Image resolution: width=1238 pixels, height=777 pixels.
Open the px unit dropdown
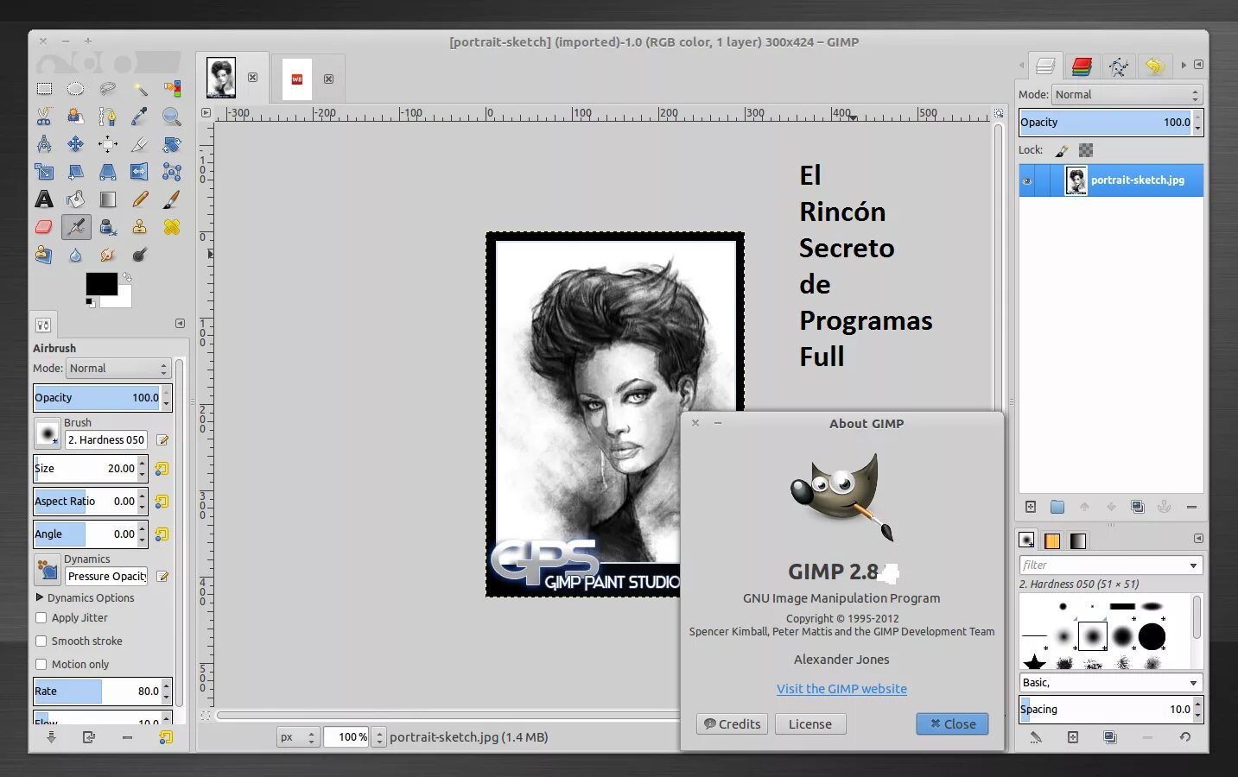[x=298, y=737]
